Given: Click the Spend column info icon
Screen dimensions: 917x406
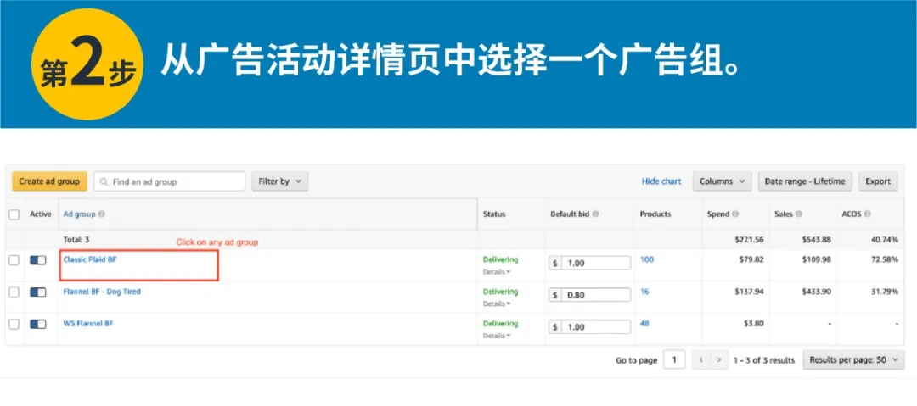Looking at the screenshot, I should pos(735,214).
